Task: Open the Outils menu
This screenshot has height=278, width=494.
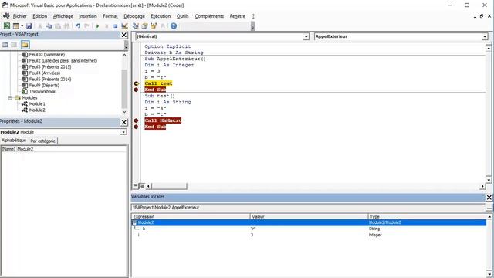Action: [183, 16]
